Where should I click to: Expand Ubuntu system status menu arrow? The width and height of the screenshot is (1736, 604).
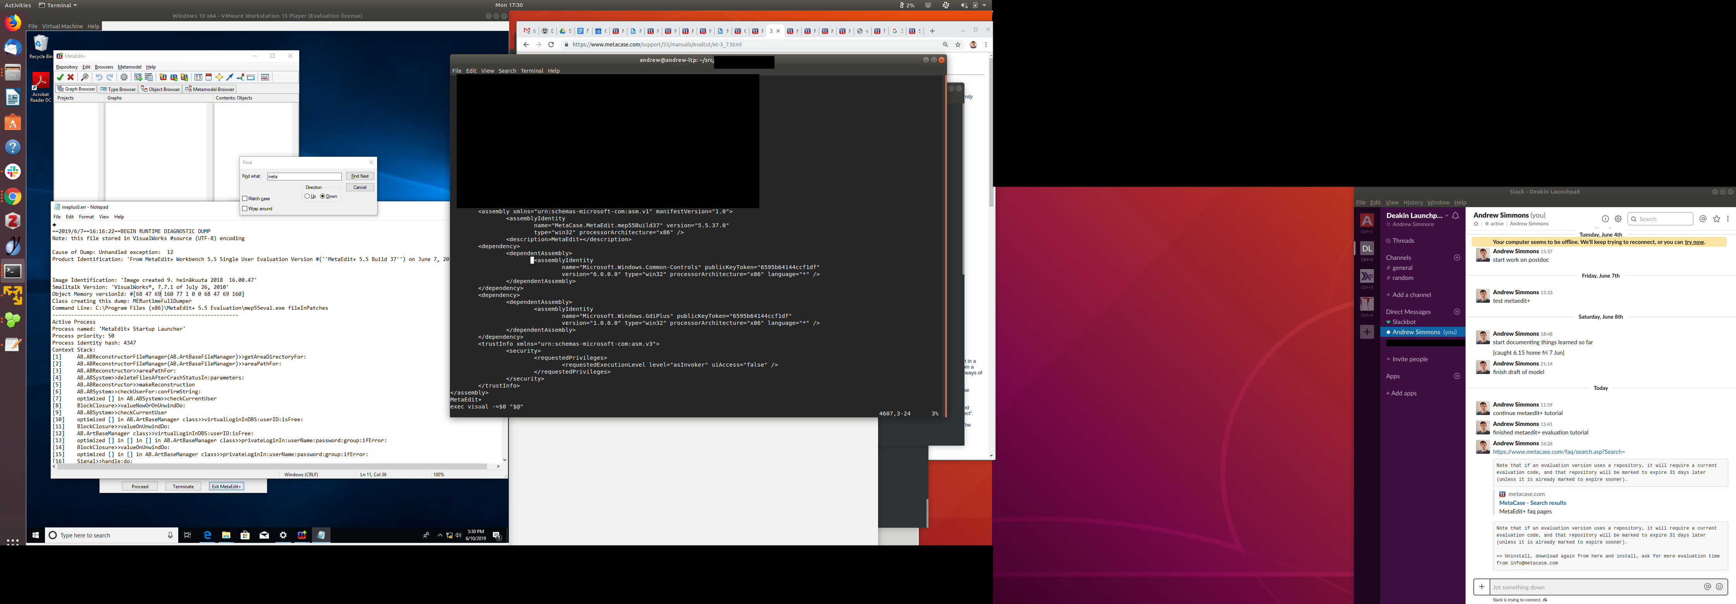(x=985, y=5)
